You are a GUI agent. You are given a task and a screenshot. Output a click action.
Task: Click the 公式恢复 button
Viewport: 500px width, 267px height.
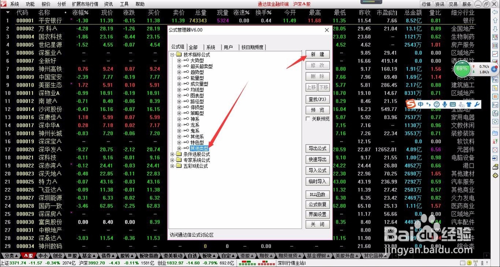317,204
